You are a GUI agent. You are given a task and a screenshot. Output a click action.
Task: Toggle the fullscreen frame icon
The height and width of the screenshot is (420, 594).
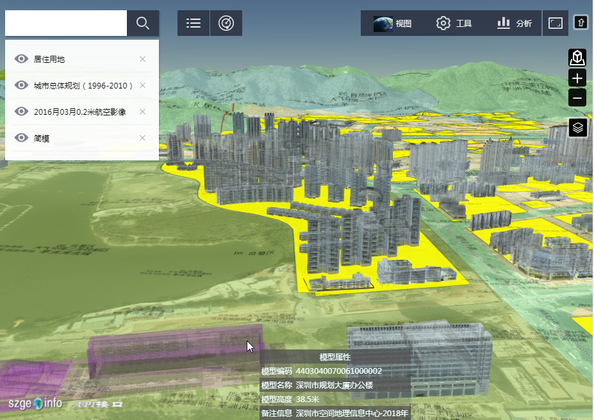(555, 24)
